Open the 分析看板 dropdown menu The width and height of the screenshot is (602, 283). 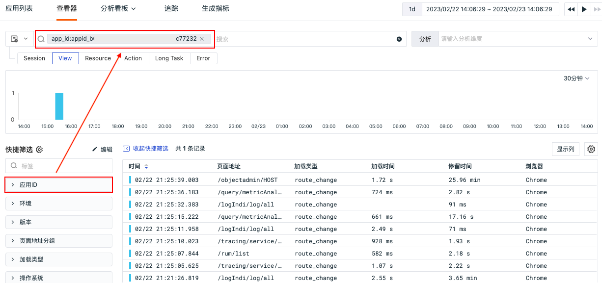tap(118, 9)
